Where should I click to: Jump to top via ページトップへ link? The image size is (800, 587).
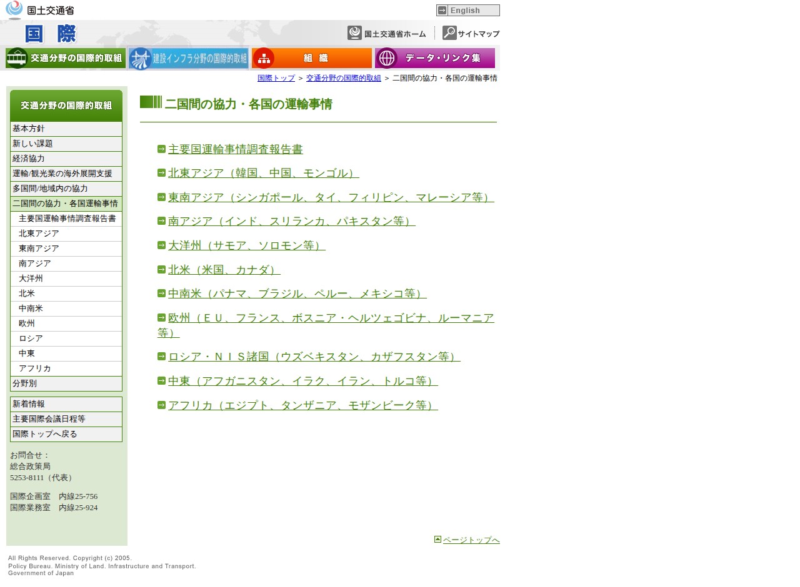(x=471, y=540)
